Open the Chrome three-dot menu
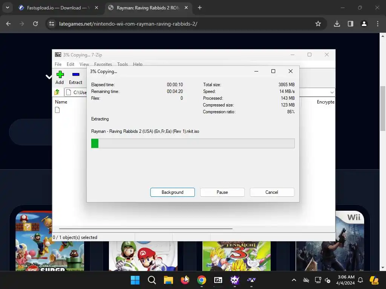Viewport: 386px width, 289px height. pos(378,24)
